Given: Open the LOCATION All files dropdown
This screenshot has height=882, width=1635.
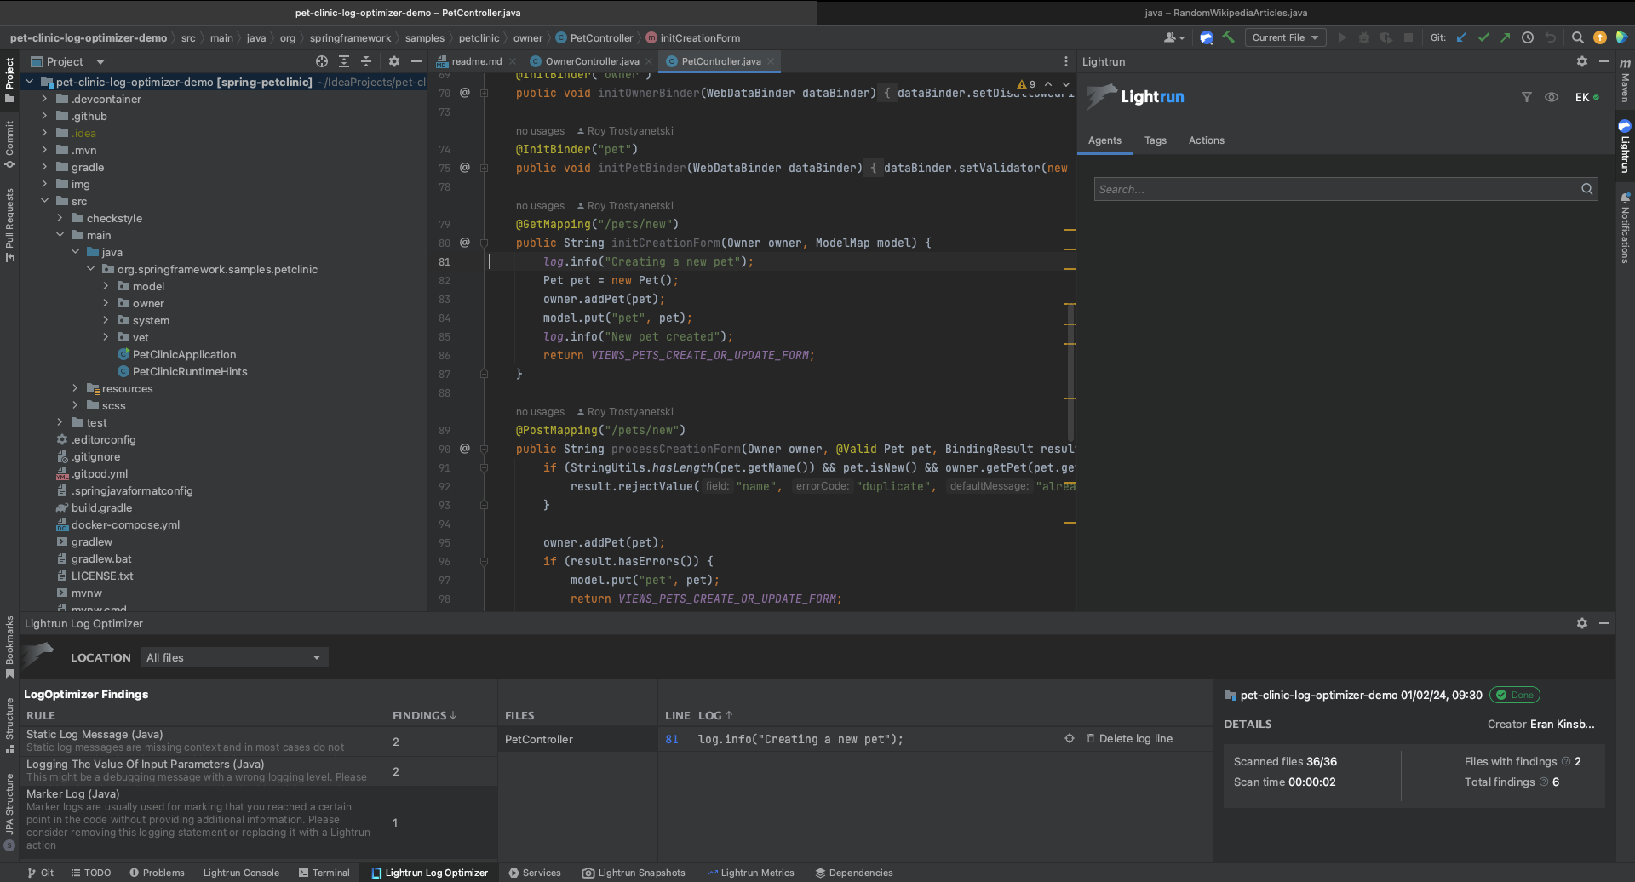Looking at the screenshot, I should pyautogui.click(x=233, y=657).
